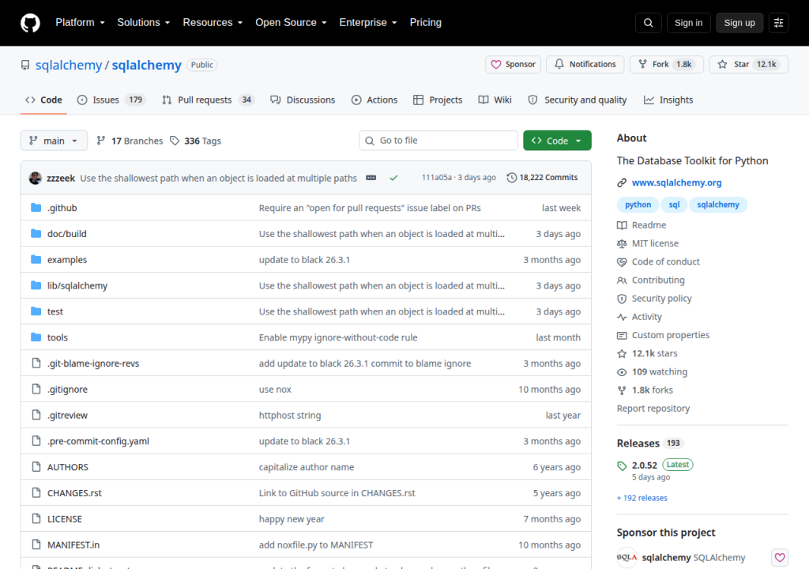Switch to the Discussions tab
The height and width of the screenshot is (569, 809).
click(303, 100)
